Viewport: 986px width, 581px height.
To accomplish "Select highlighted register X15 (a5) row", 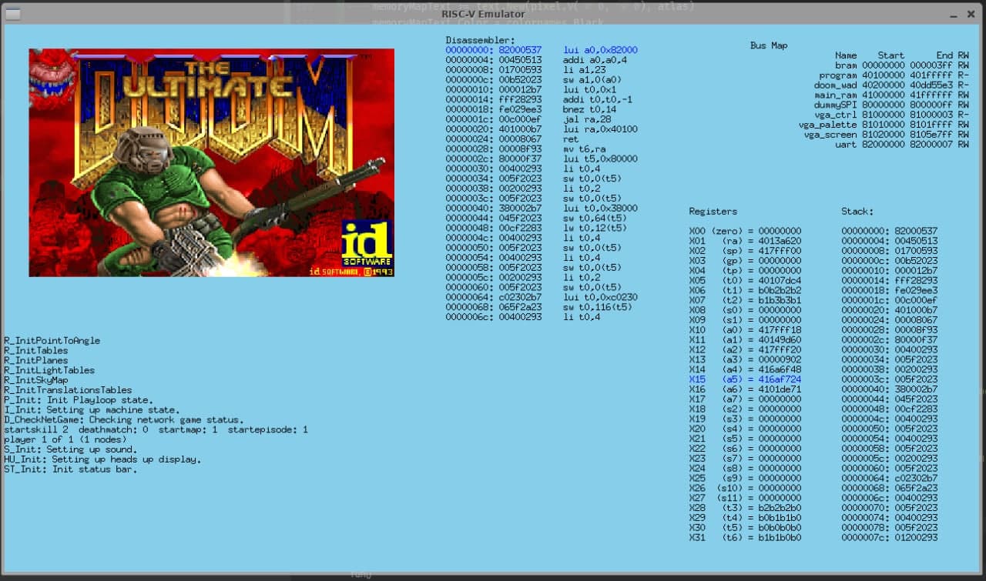I will 745,379.
